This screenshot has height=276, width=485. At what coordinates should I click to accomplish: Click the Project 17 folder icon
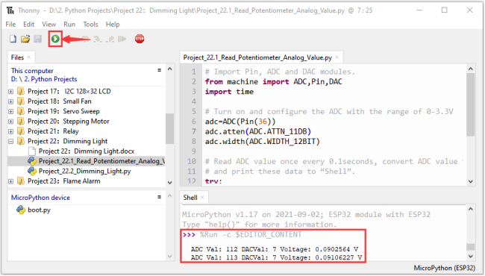click(21, 91)
